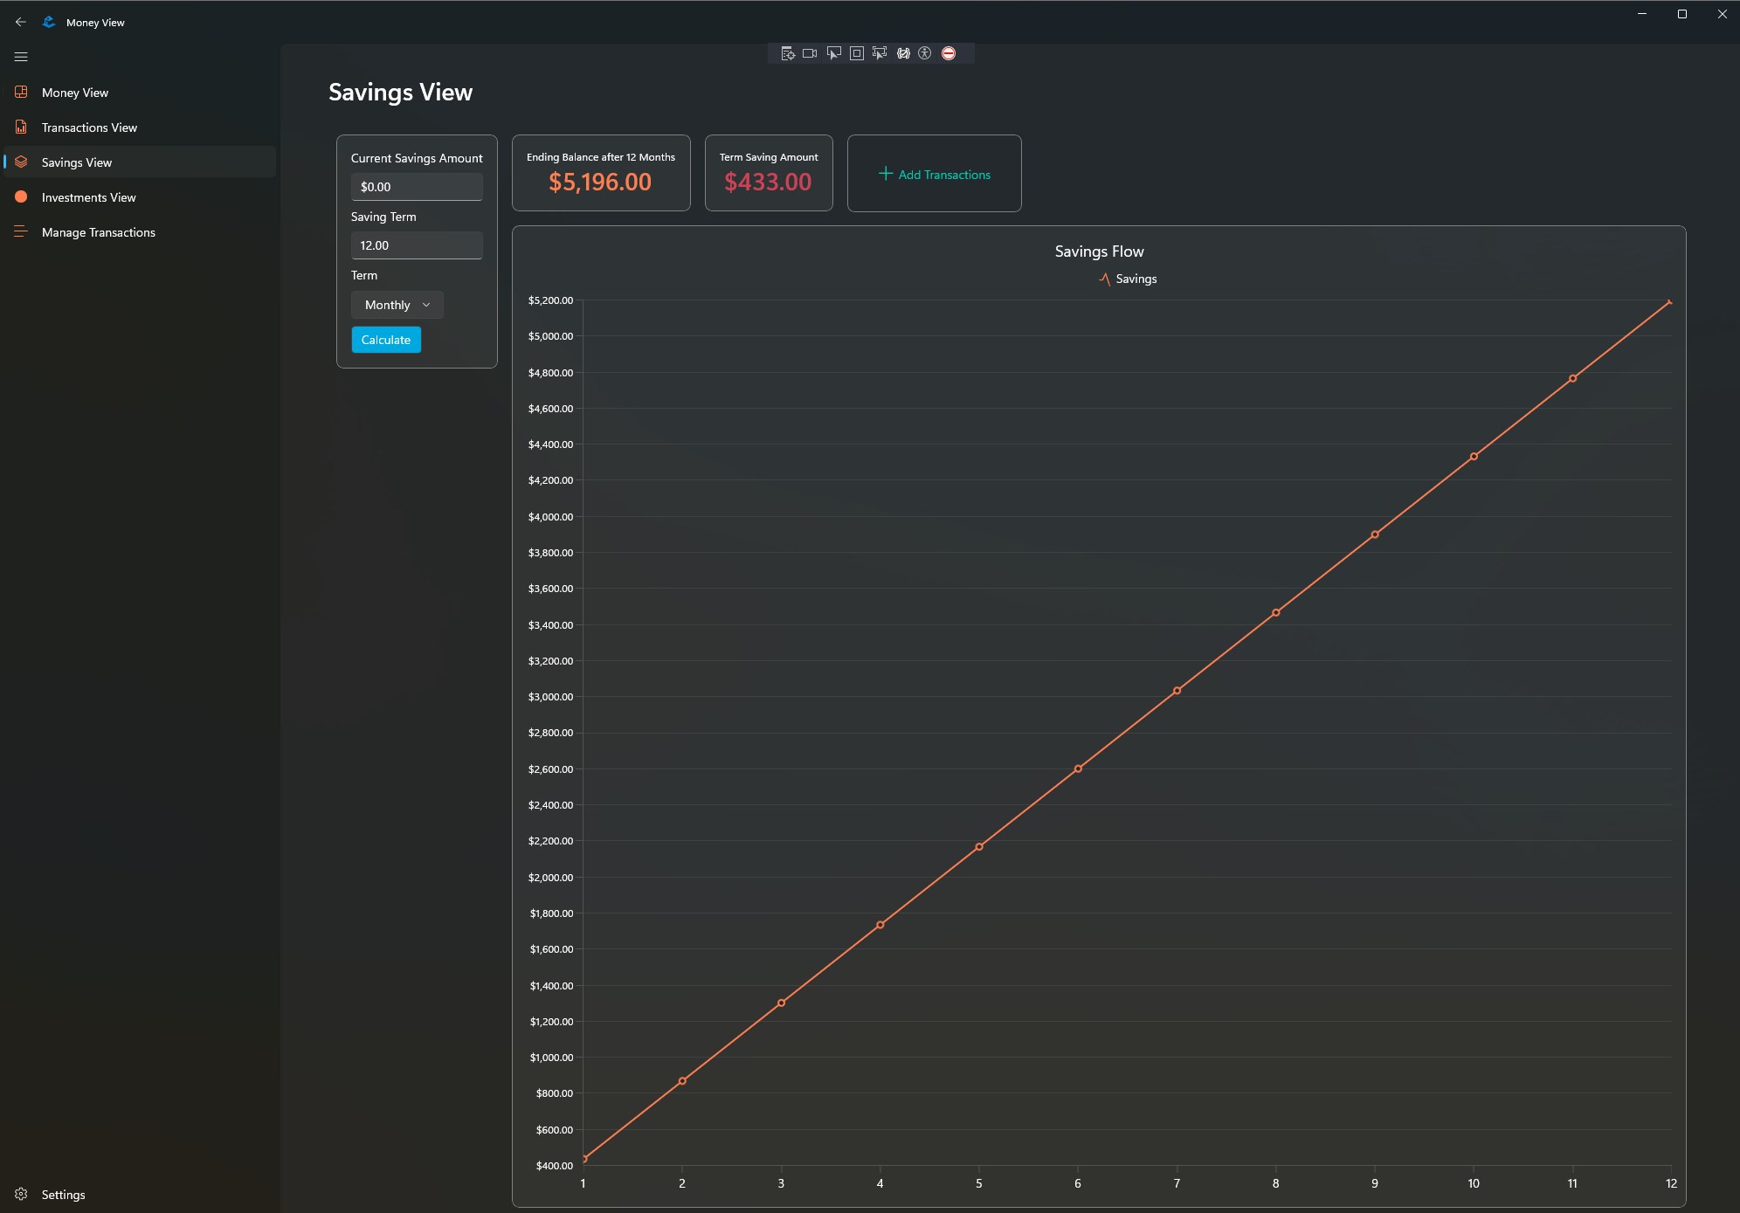Click the red no-entry circle icon
The height and width of the screenshot is (1213, 1740).
(x=949, y=53)
